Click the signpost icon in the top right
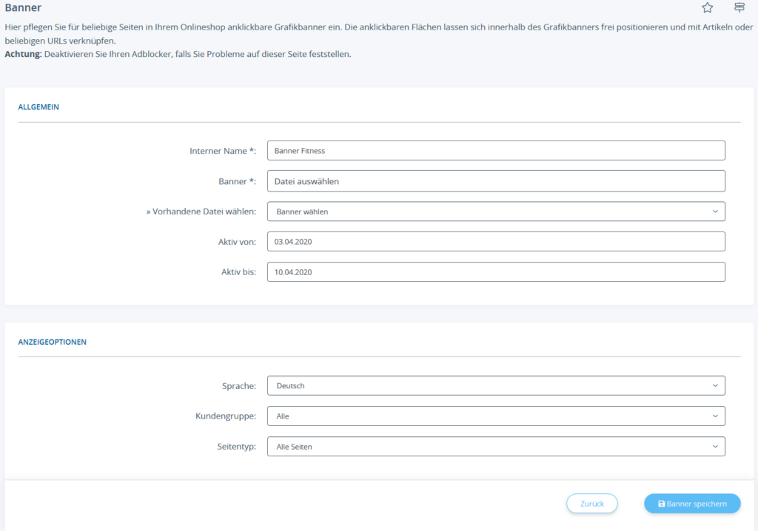The width and height of the screenshot is (758, 531). [739, 8]
